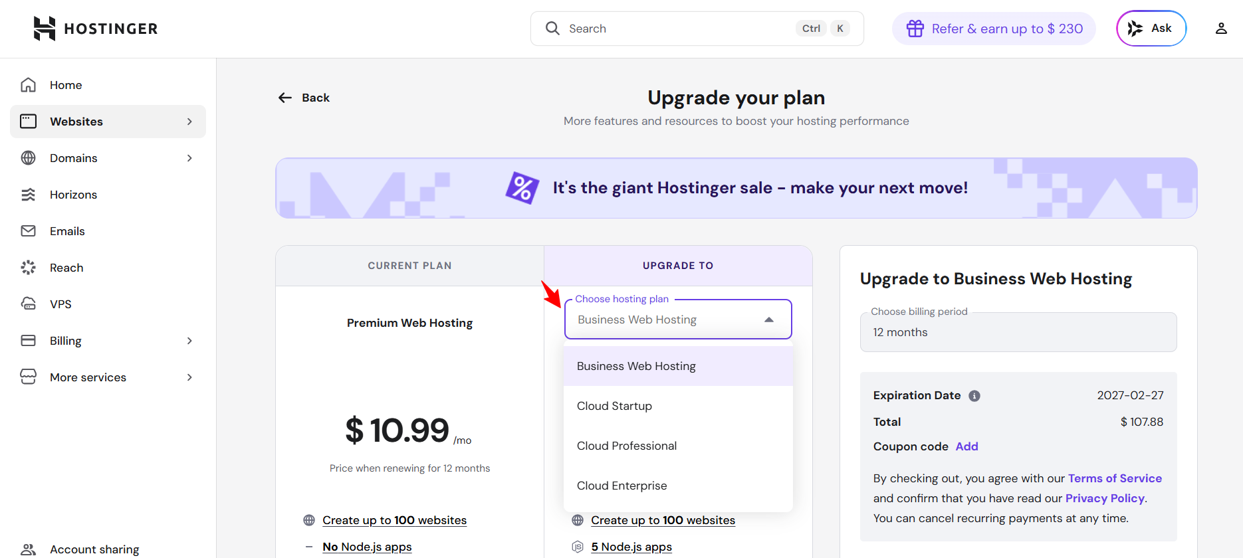Screen dimensions: 1243x558
Task: Click the current plan globe icon
Action: (x=309, y=520)
